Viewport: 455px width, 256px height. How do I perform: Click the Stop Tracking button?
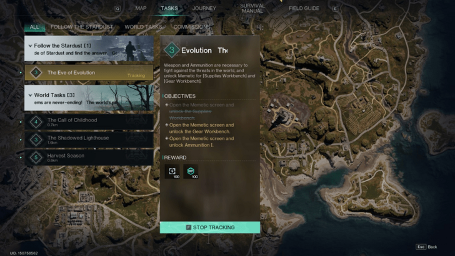210,227
